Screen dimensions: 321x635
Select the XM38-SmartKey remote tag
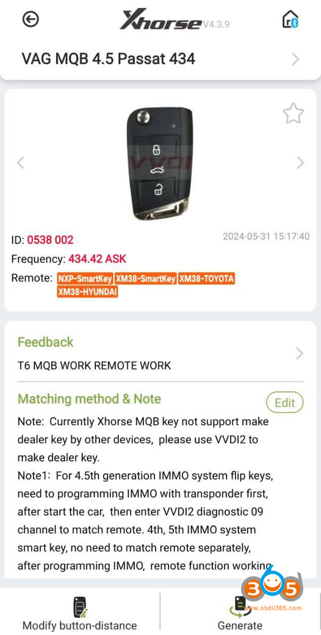pyautogui.click(x=145, y=278)
